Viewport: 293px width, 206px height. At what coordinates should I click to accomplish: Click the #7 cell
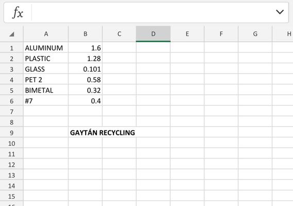46,101
